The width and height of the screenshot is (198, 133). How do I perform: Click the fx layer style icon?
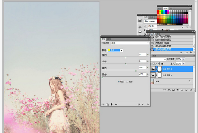pyautogui.click(x=169, y=90)
